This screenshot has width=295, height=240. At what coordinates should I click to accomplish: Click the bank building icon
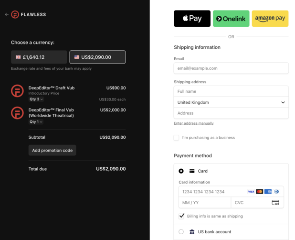[192, 232]
